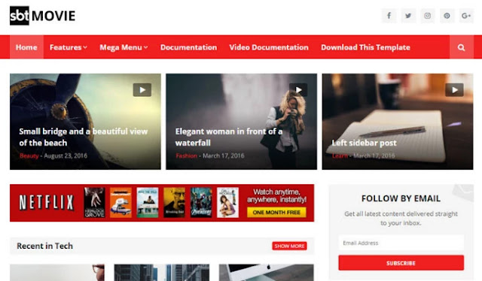The width and height of the screenshot is (482, 281).
Task: Open the computer monitor post thumbnail
Action: point(266,273)
